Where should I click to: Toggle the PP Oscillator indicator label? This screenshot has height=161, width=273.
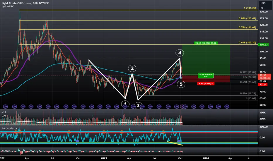point(10,129)
